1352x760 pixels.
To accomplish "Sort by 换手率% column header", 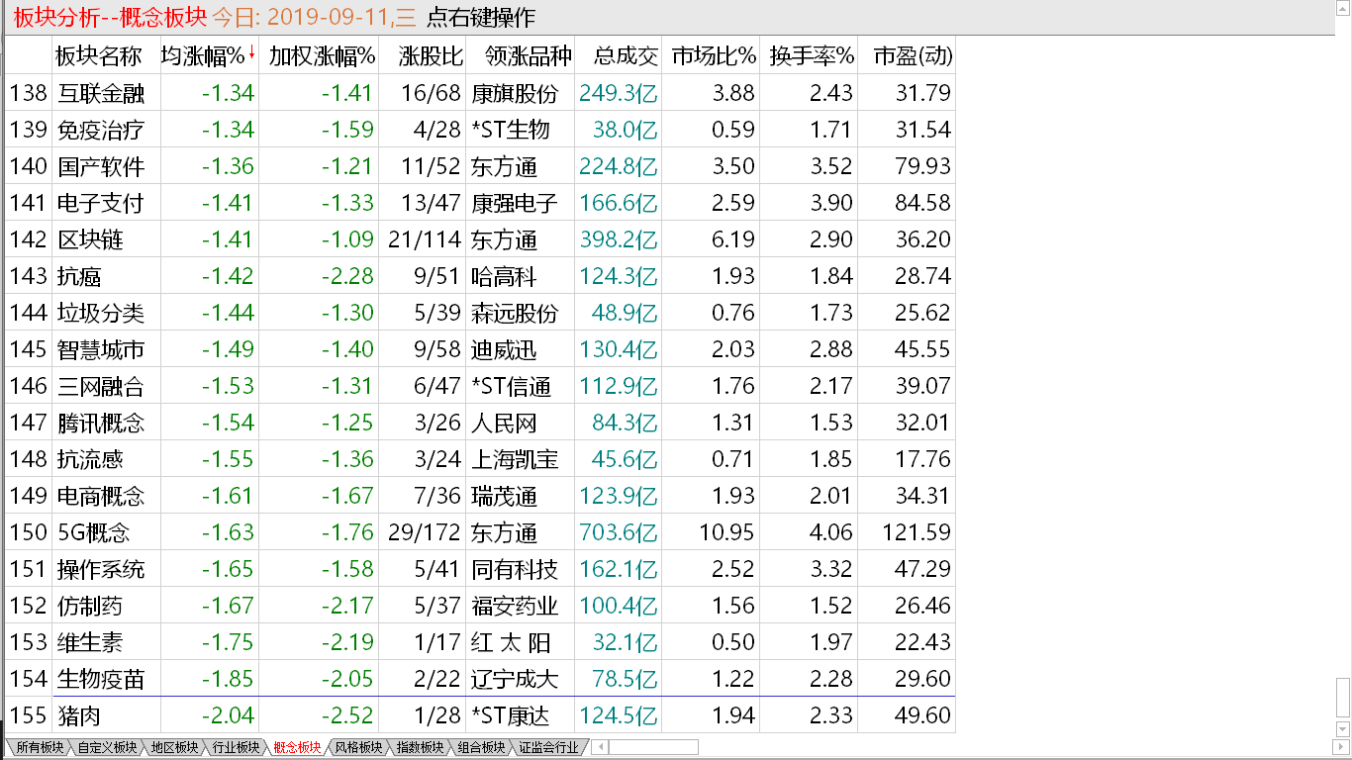I will [x=811, y=56].
